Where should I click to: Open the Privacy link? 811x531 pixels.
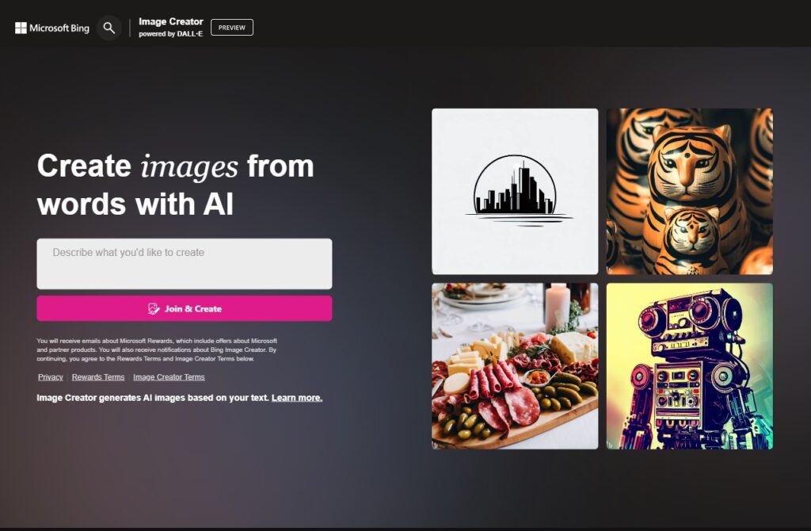pos(50,376)
